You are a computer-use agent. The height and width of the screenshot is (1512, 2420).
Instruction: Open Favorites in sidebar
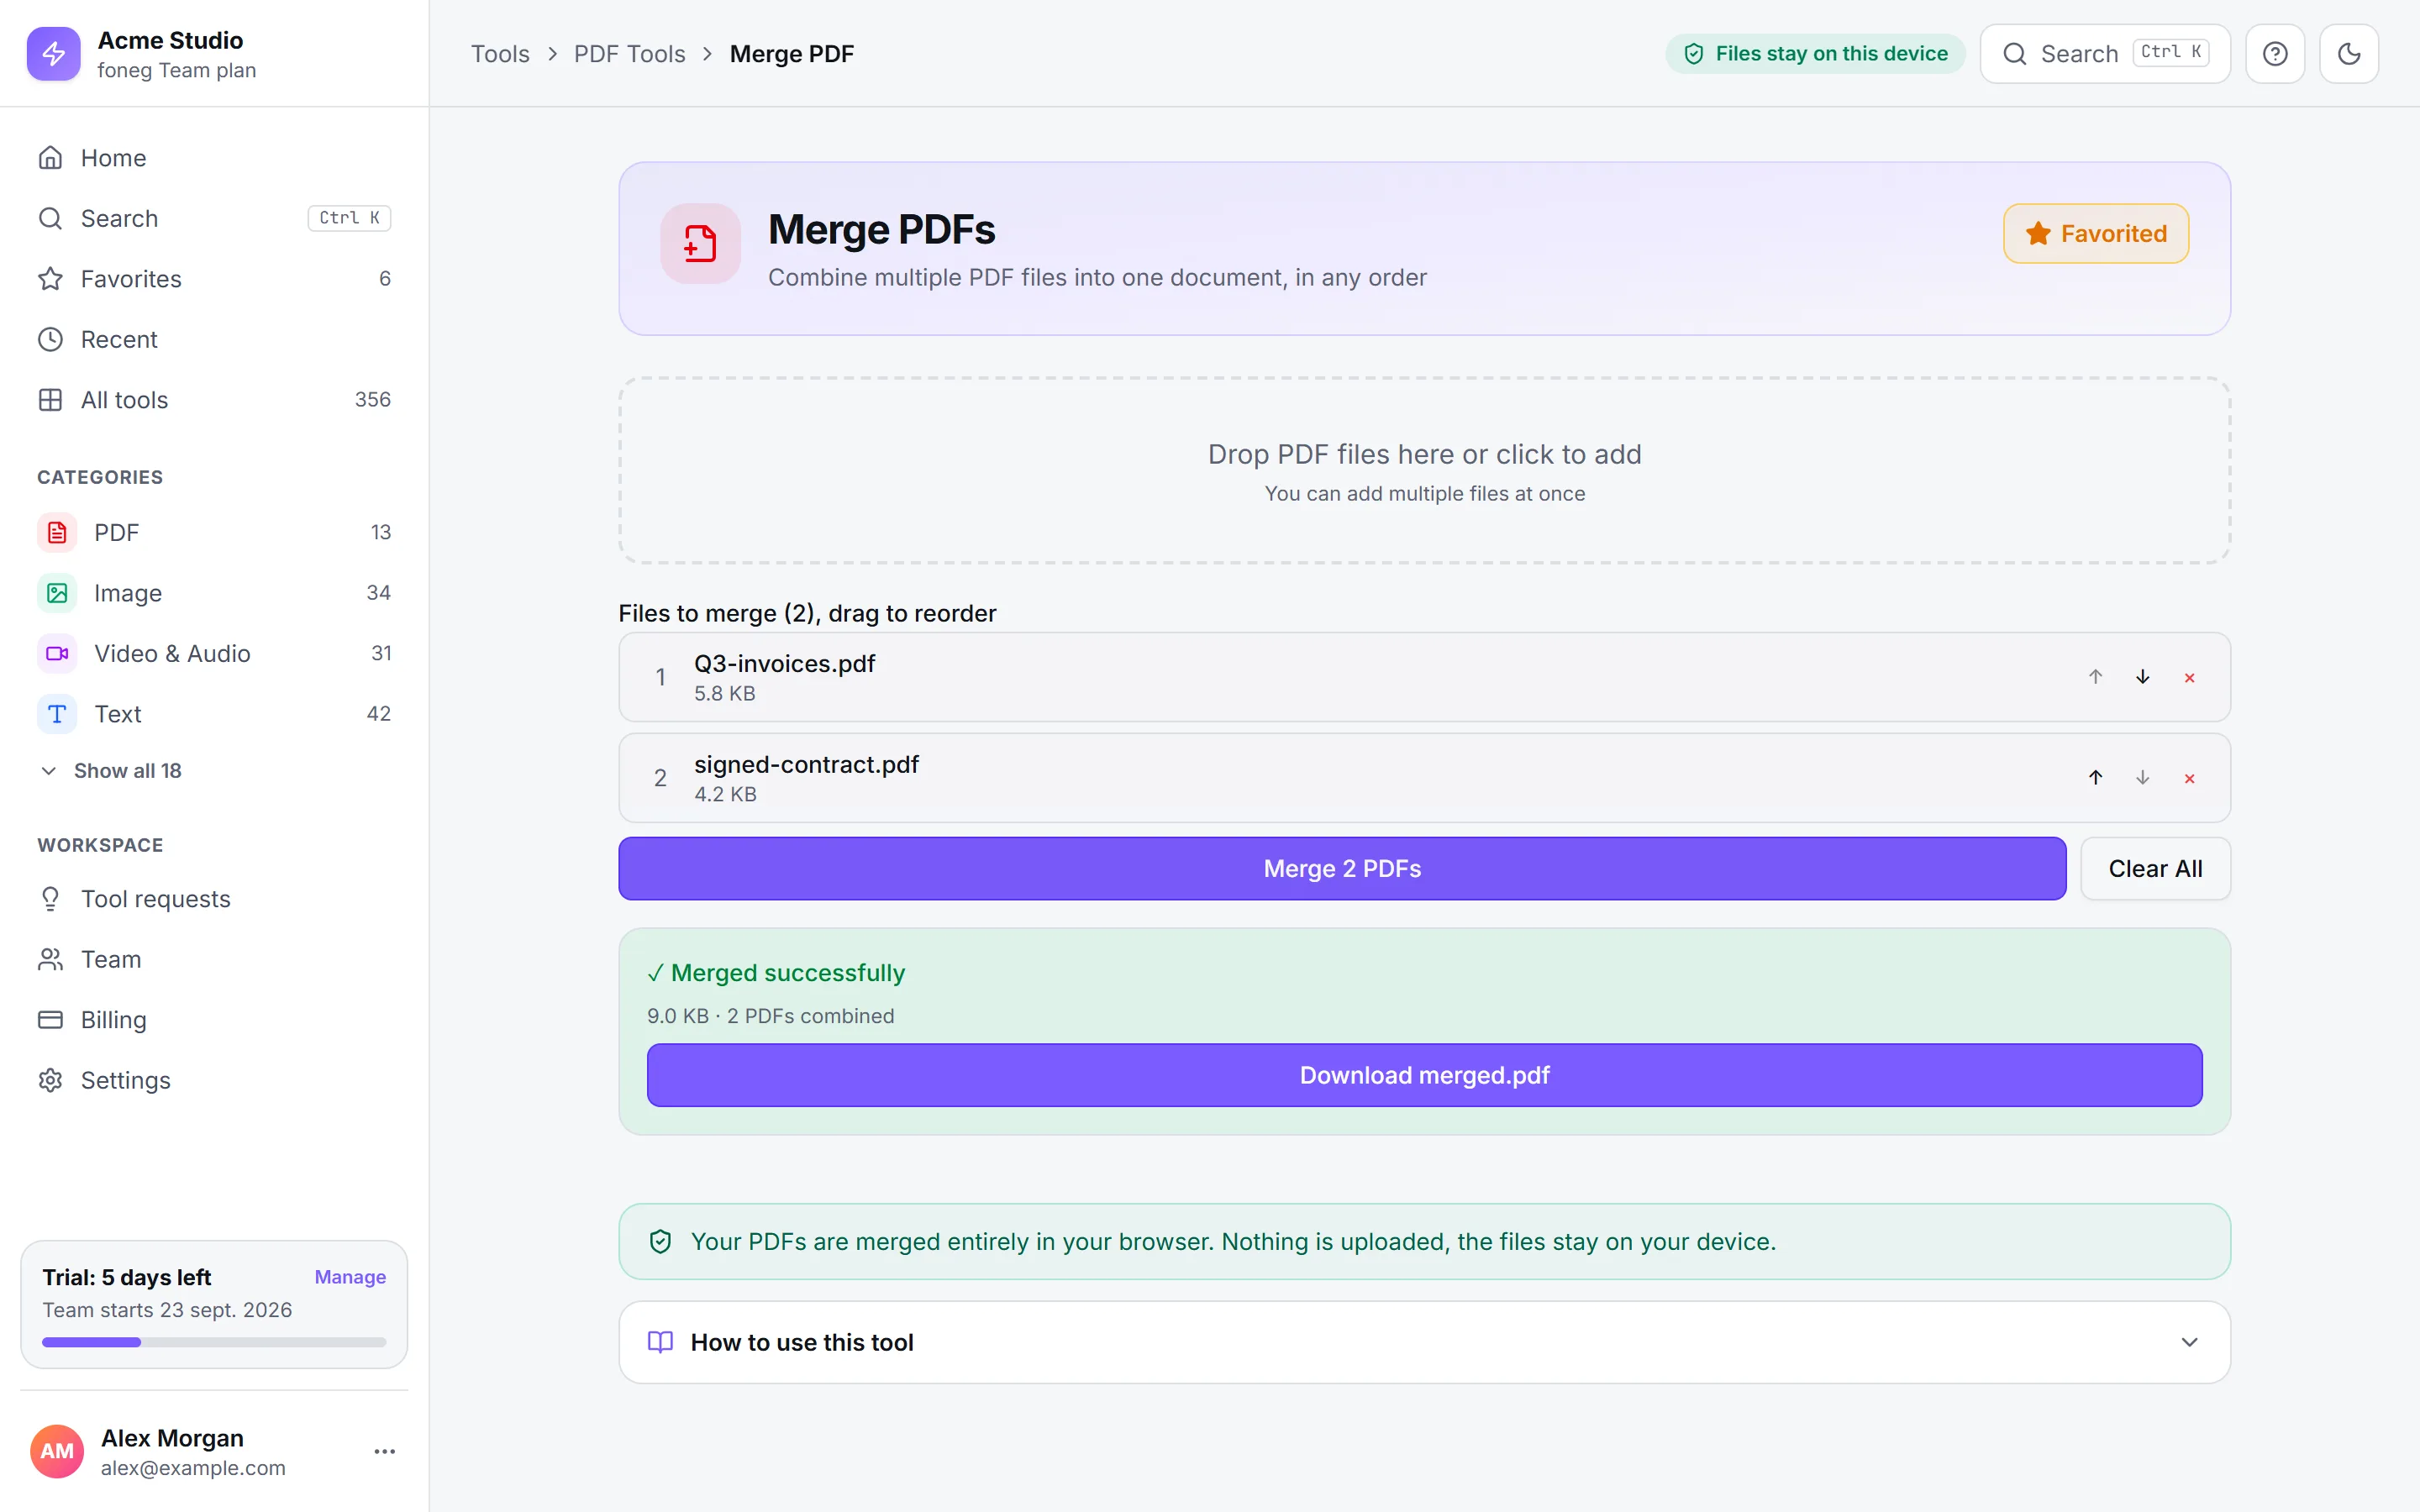pos(214,279)
